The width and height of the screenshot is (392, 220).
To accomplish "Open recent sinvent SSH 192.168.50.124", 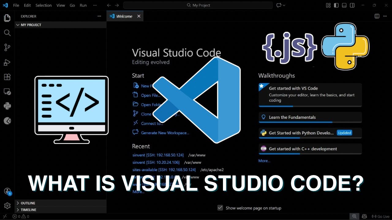I will pos(158,155).
